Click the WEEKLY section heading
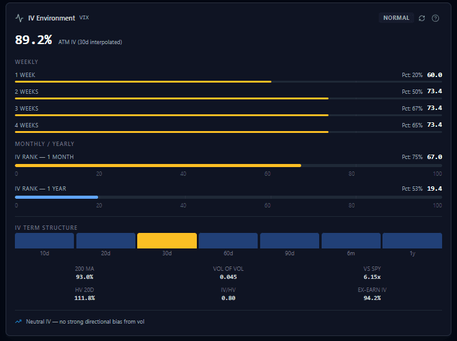Screen dimensions: 457x341 27,61
